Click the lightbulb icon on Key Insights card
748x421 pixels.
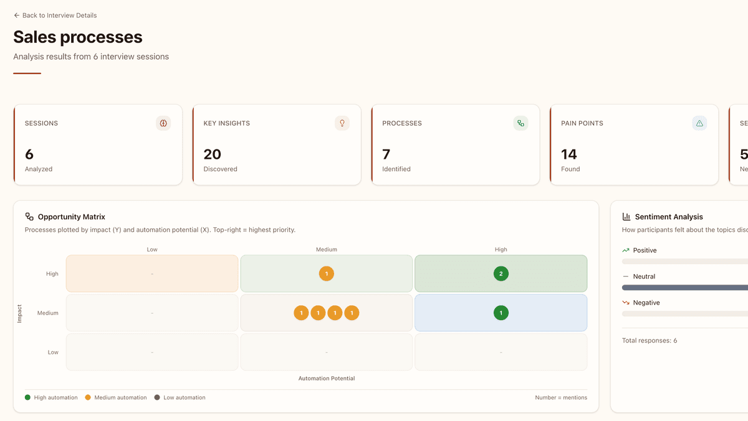[342, 123]
